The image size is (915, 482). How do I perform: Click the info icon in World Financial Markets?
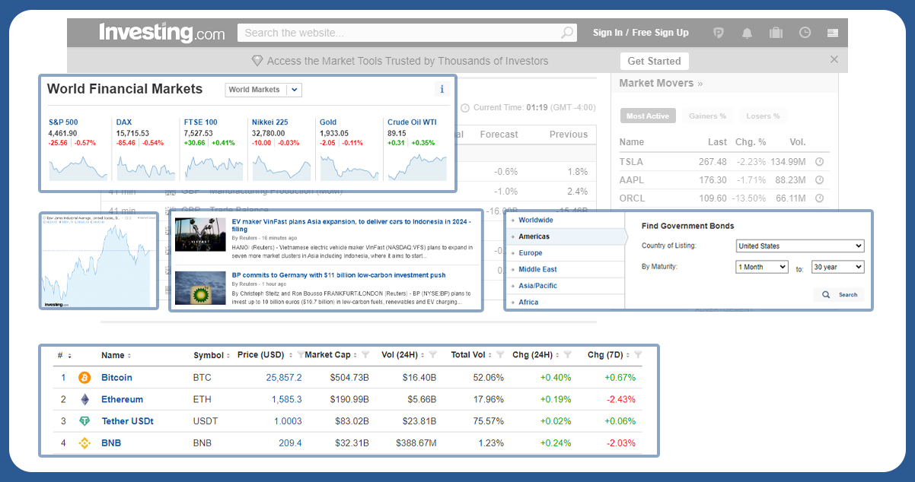[442, 89]
